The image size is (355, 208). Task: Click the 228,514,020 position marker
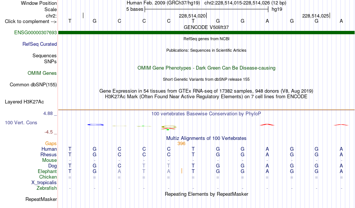pyautogui.click(x=192, y=16)
